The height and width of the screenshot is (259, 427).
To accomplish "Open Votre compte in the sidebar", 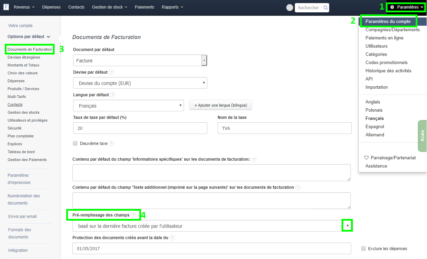I will [20, 26].
